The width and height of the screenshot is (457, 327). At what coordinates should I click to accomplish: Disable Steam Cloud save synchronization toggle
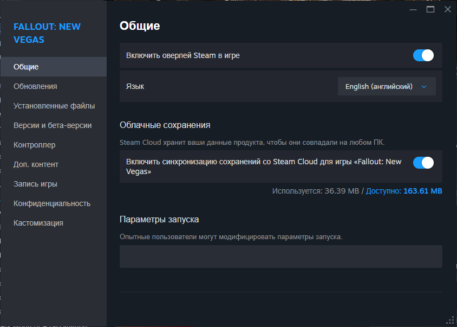click(x=423, y=163)
